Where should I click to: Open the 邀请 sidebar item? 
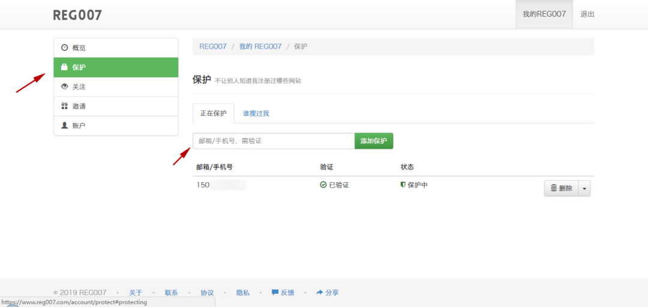[x=116, y=106]
